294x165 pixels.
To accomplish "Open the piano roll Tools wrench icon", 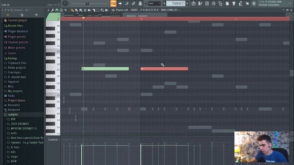I will (x=53, y=10).
